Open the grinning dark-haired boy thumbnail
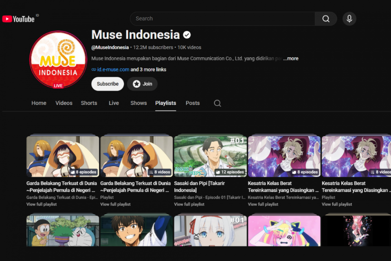Viewport: 391px width, 261px height. [x=137, y=231]
